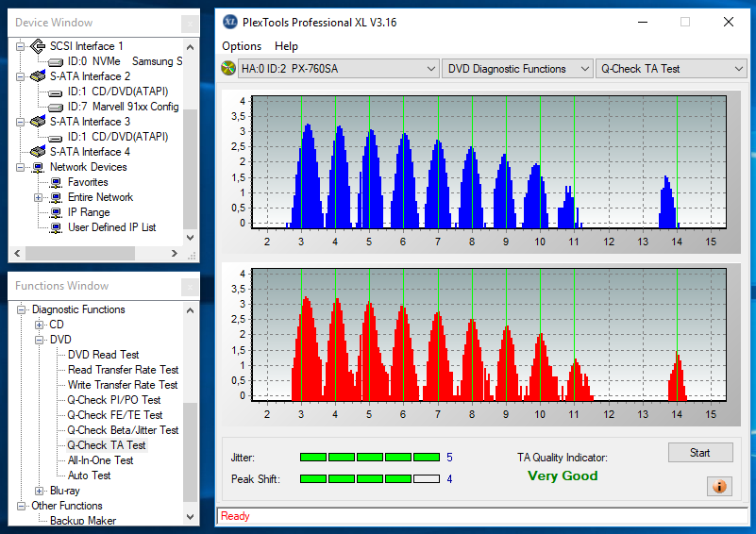Click the Functions Window scroll down arrow
756x534 pixels.
tap(190, 517)
